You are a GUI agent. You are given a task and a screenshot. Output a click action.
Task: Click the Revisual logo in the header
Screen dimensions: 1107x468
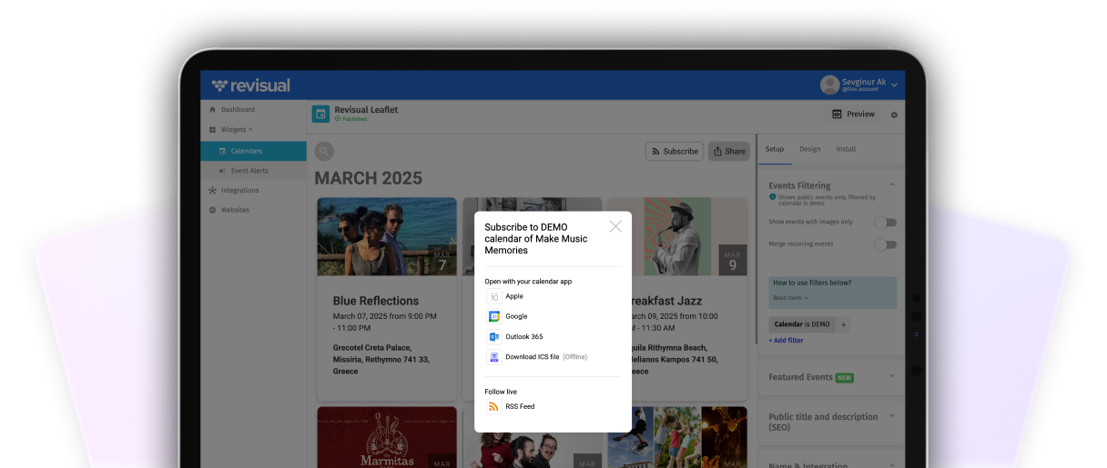pyautogui.click(x=250, y=85)
